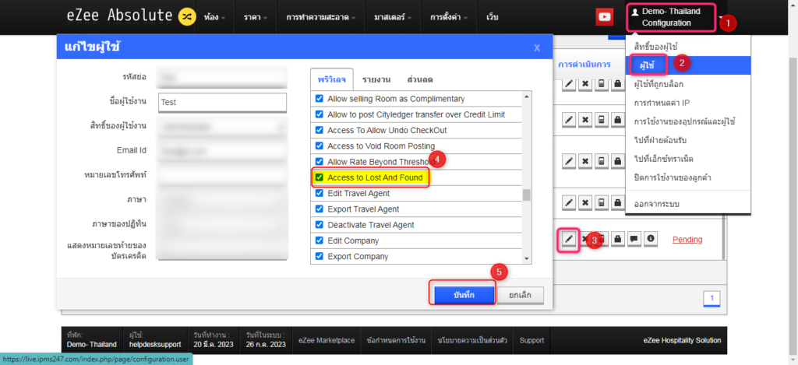Open the ภาษา select box
This screenshot has width=798, height=365.
[x=222, y=200]
